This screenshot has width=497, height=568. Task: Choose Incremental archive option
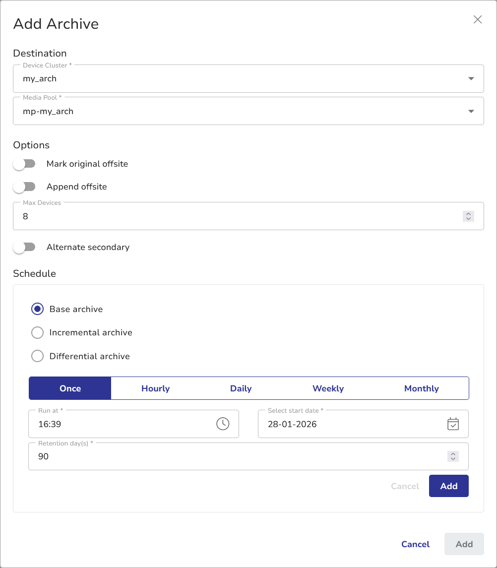(37, 332)
